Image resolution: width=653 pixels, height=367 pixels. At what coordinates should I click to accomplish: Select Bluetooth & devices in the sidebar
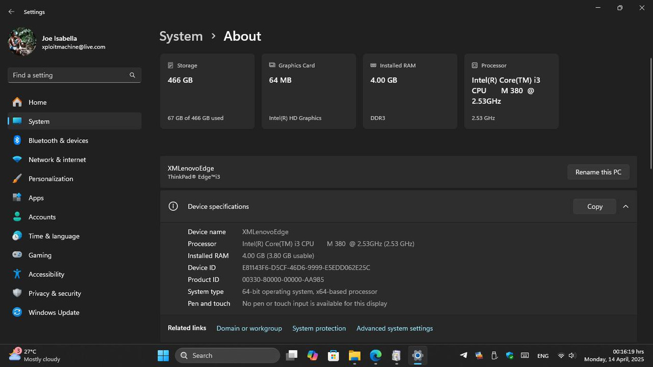tap(58, 141)
